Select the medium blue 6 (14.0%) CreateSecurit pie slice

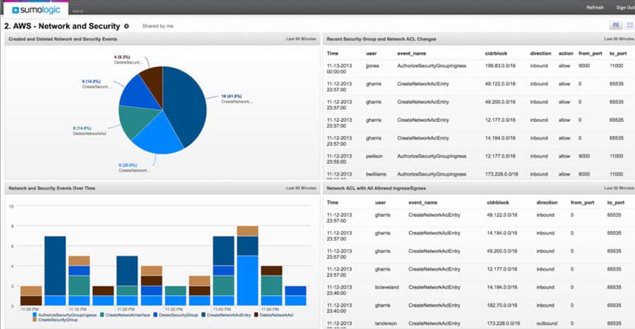[138, 93]
